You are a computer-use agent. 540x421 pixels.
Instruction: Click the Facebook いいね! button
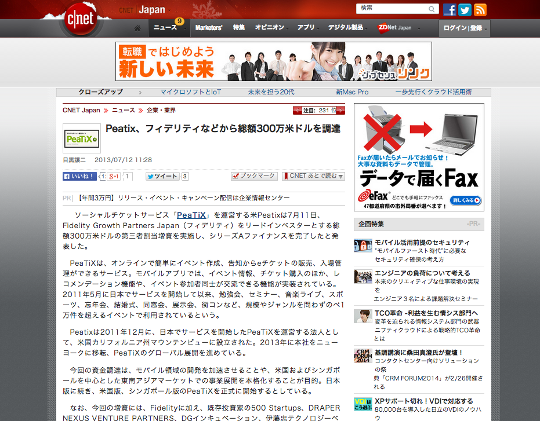tap(79, 177)
